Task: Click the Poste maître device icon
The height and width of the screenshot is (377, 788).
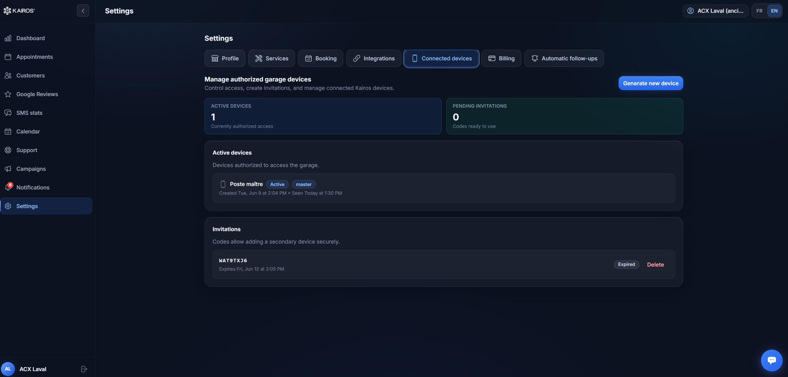Action: coord(223,184)
